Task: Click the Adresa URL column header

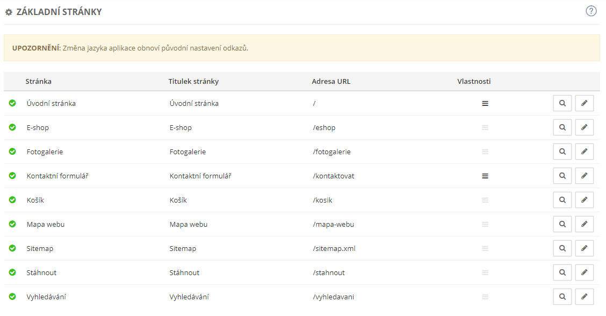Action: pyautogui.click(x=331, y=82)
